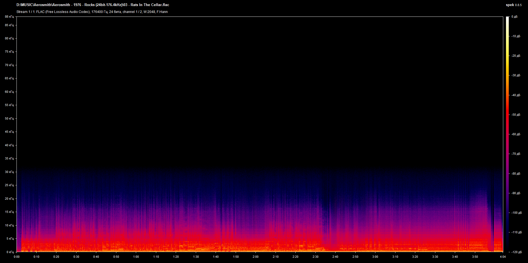
Task: Click the 2:00 timeline marker
Action: (x=256, y=257)
